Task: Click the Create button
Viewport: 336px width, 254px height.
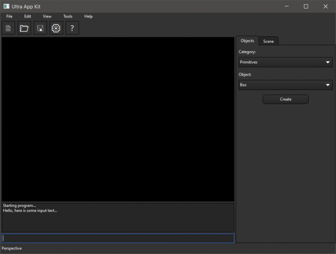Action: tap(286, 99)
